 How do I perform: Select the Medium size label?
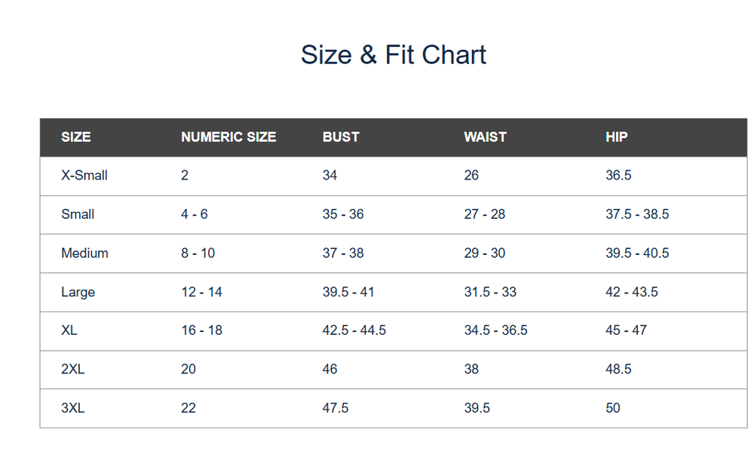84,253
